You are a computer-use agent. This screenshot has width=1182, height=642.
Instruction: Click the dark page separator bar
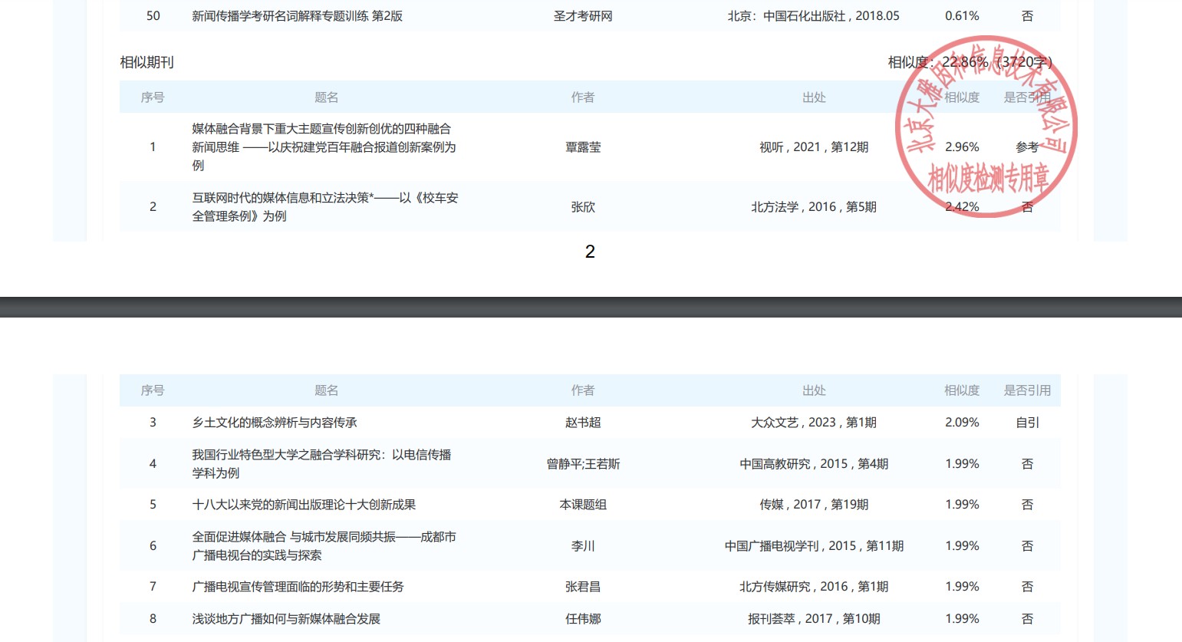(591, 307)
